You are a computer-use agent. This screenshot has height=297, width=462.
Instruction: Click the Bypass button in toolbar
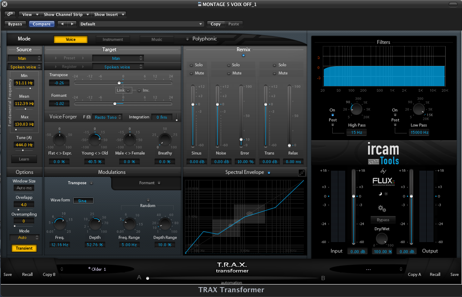point(15,24)
